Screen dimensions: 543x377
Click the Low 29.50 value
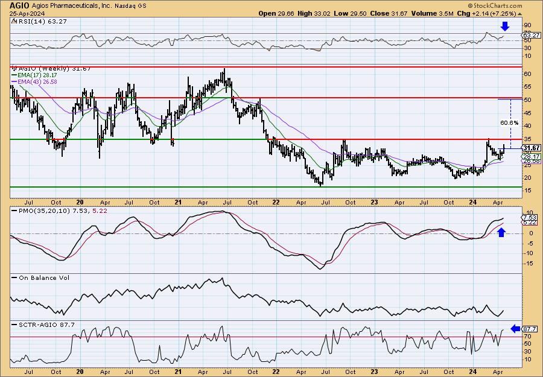tap(350, 13)
